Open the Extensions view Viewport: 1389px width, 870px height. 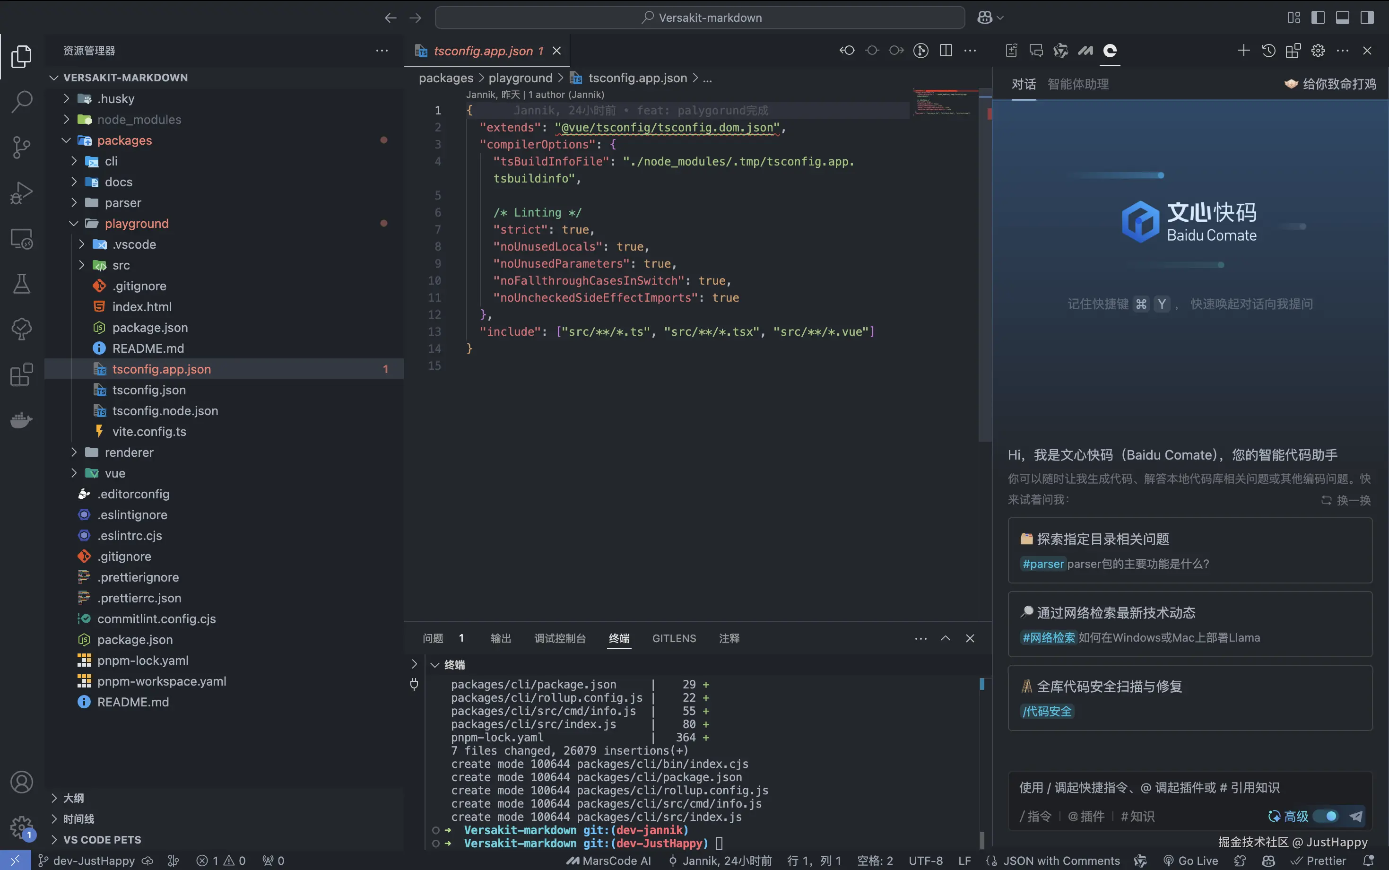coord(22,374)
